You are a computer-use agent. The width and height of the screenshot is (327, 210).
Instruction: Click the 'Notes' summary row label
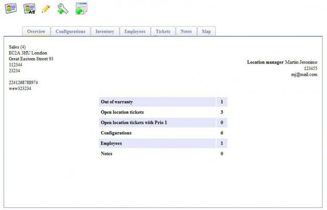[106, 154]
